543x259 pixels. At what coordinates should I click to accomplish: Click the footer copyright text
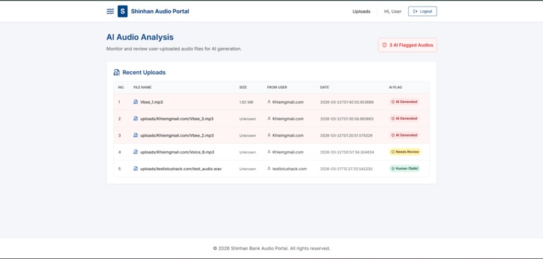(x=271, y=248)
